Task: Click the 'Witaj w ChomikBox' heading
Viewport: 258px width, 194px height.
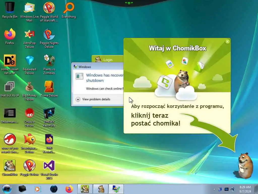Action: coord(178,48)
